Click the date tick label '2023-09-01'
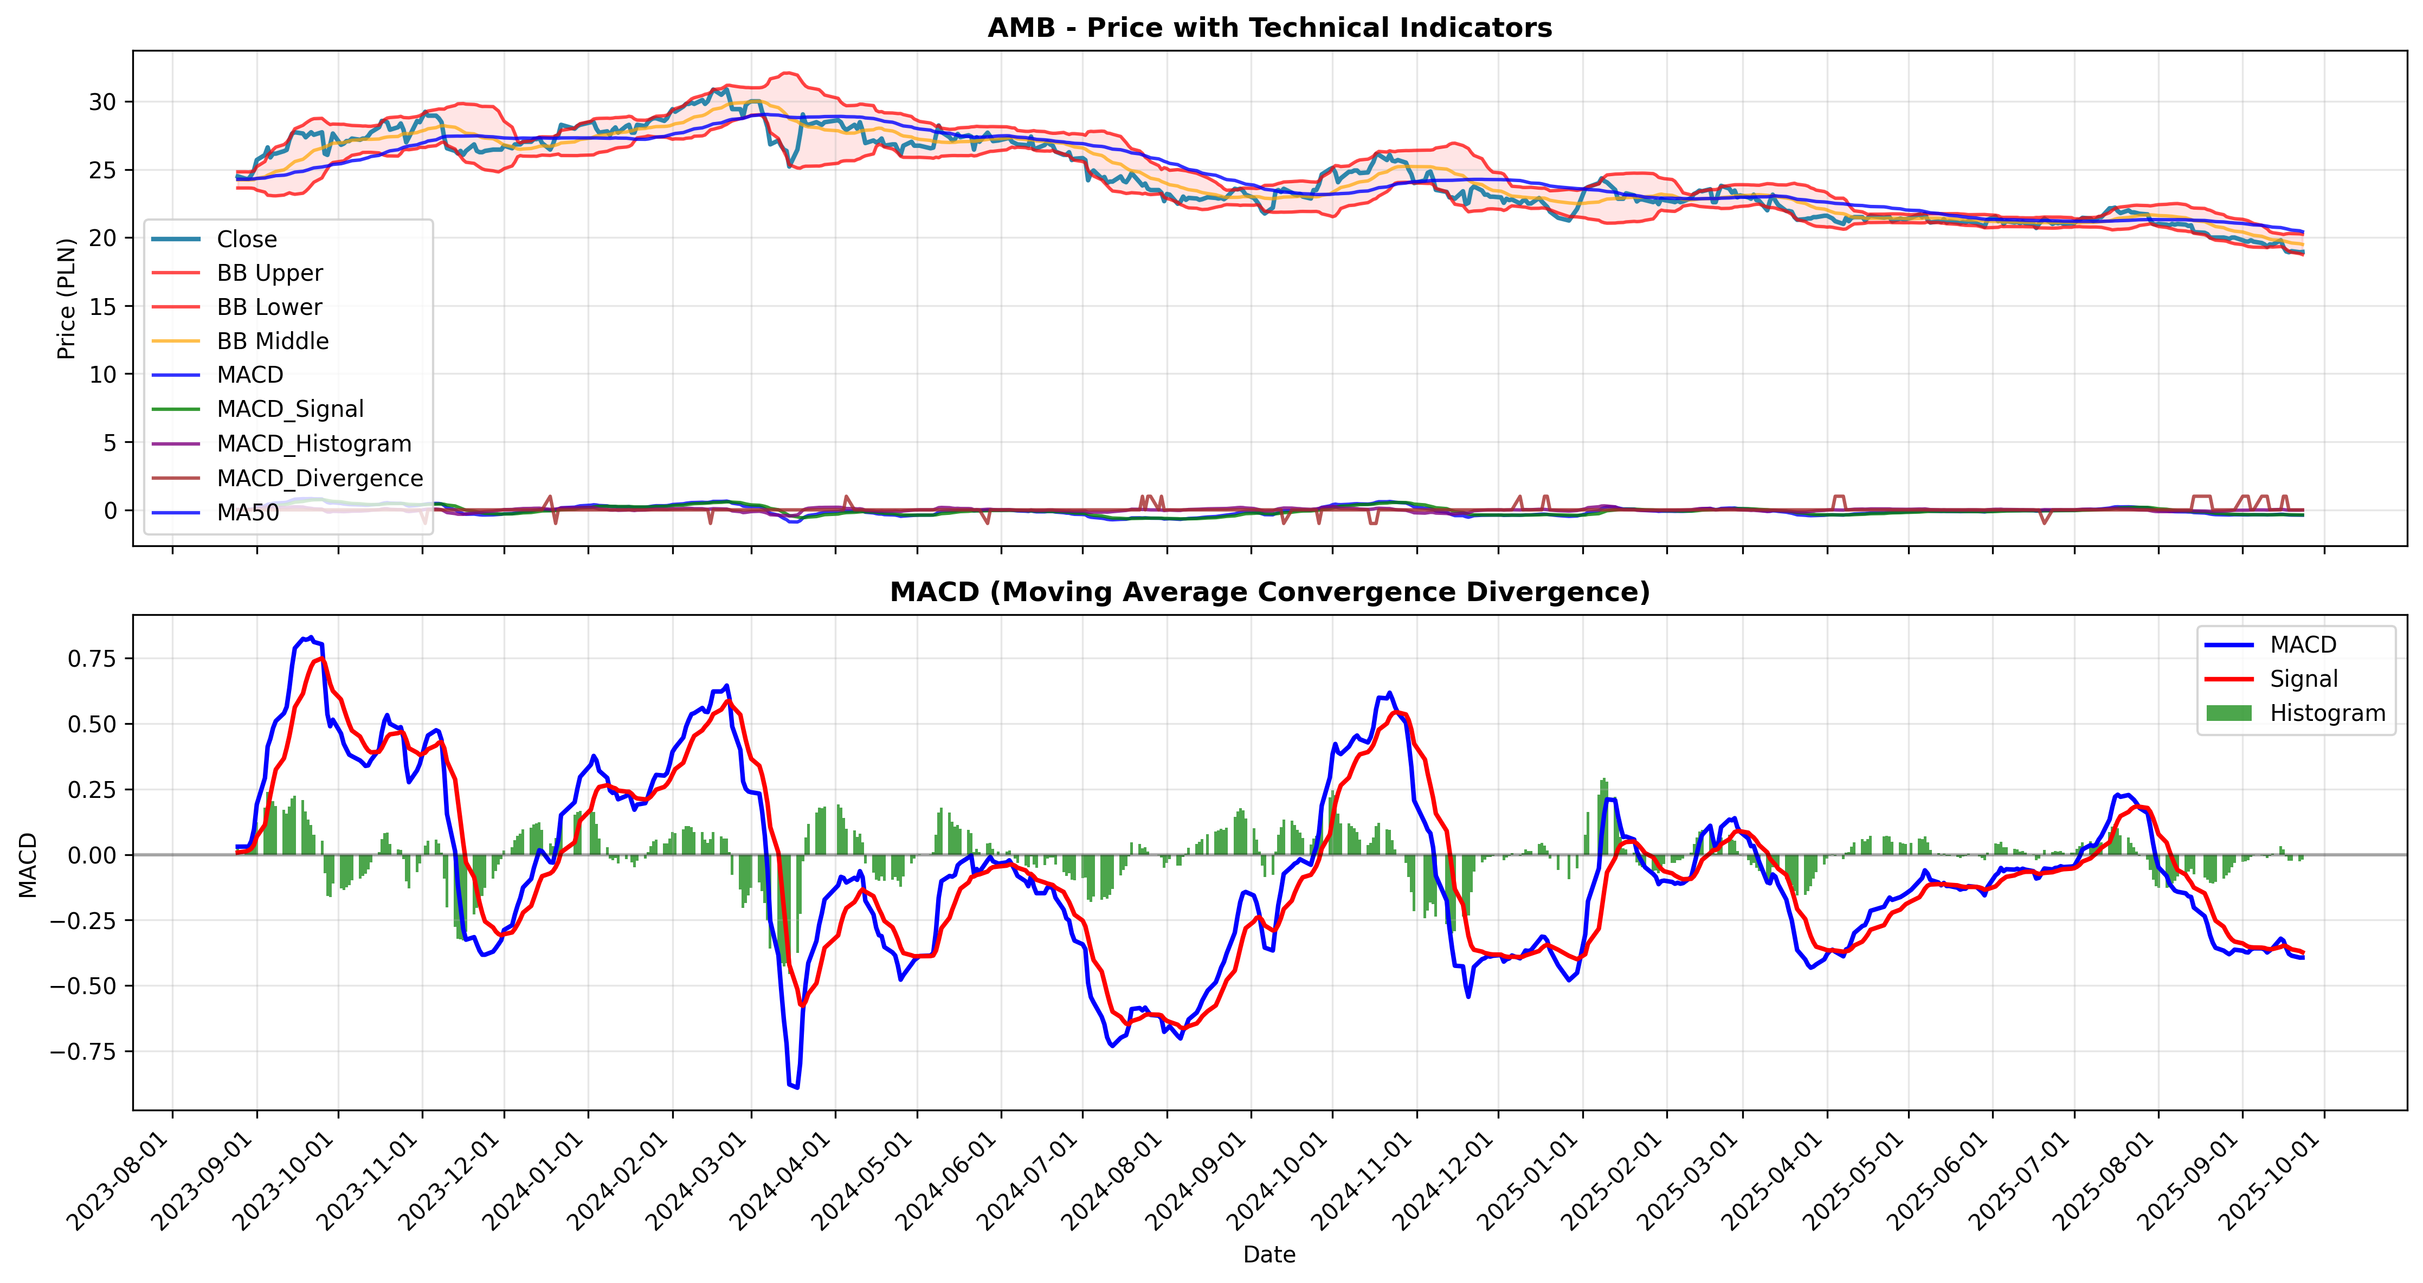Viewport: 2423px width, 1283px height. (x=202, y=1181)
